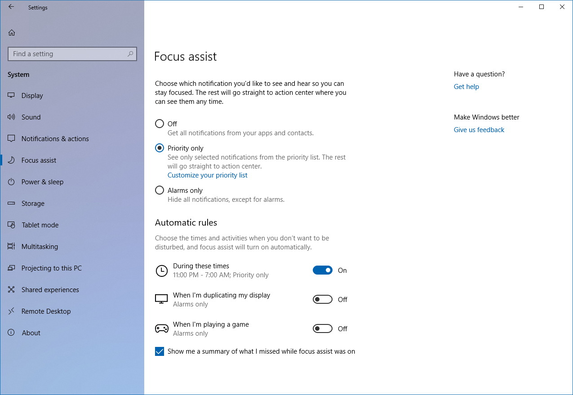Go to Storage settings
This screenshot has width=573, height=395.
(72, 204)
